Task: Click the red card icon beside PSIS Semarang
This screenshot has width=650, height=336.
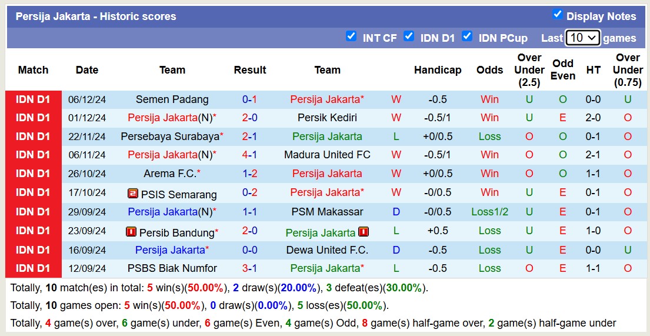Action: (x=132, y=194)
